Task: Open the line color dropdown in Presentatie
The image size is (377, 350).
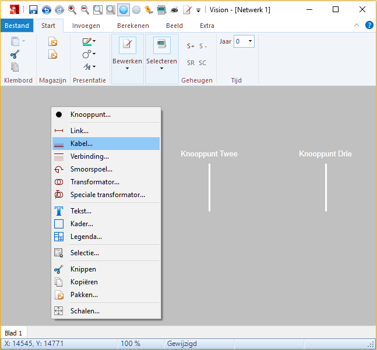Action: pyautogui.click(x=94, y=41)
